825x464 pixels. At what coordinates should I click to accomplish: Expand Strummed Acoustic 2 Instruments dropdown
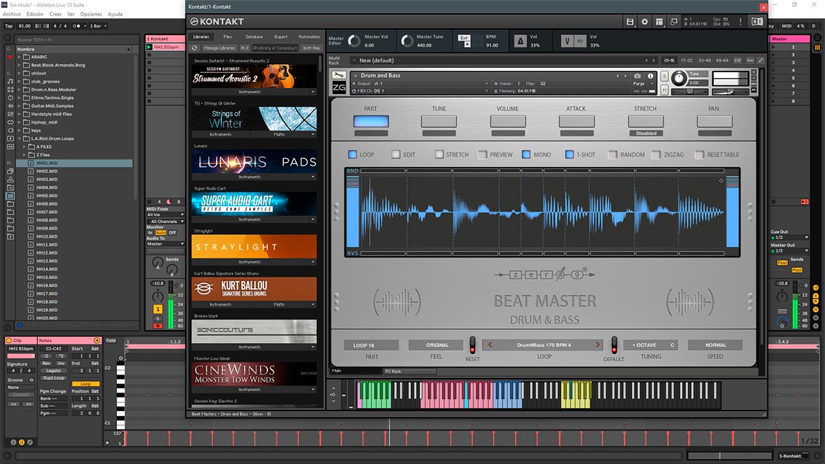click(313, 91)
